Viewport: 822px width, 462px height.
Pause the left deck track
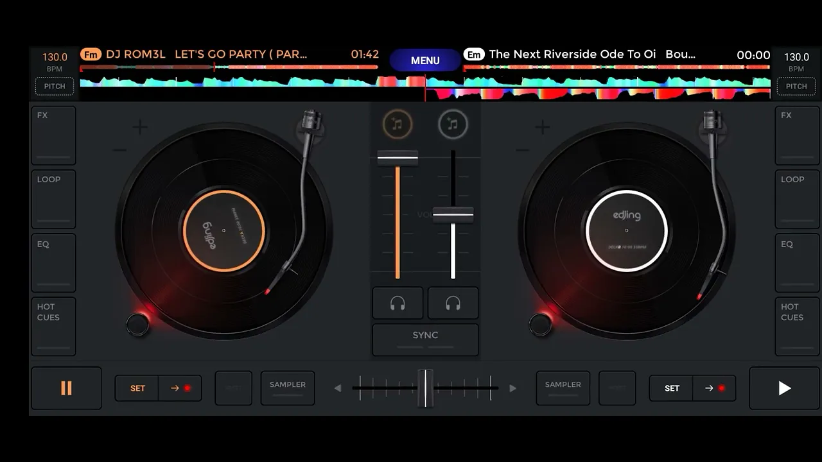click(66, 388)
